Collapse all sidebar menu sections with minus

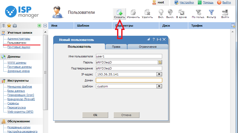pos(45,26)
